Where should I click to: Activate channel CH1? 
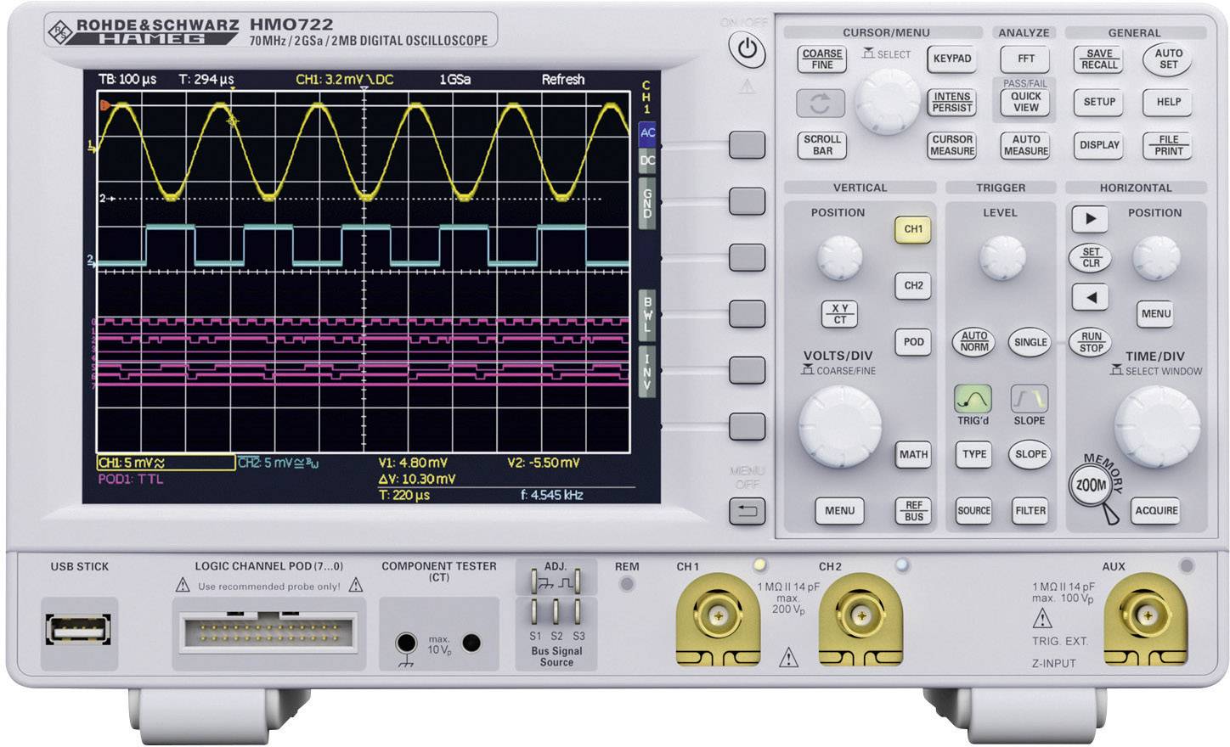(x=911, y=229)
